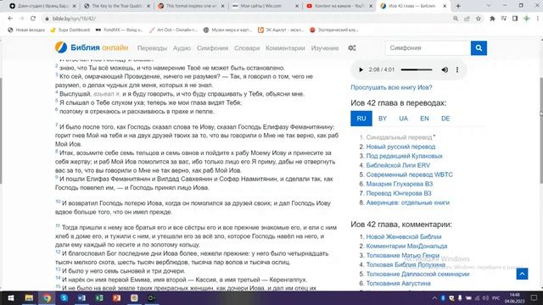This screenshot has width=543, height=305.
Task: Open the Комментарии menu
Action: pyautogui.click(x=285, y=48)
